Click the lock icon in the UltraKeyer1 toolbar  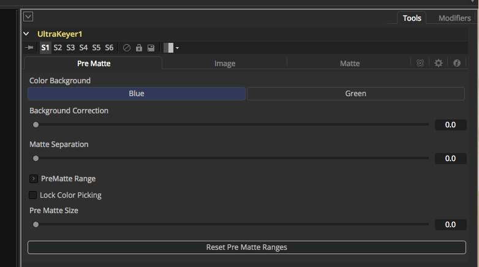click(x=139, y=48)
